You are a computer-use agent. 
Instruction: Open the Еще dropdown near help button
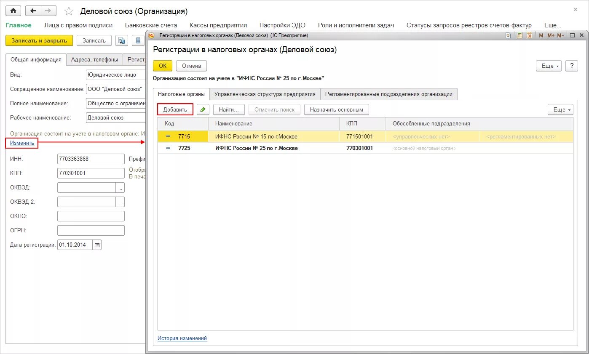click(549, 66)
